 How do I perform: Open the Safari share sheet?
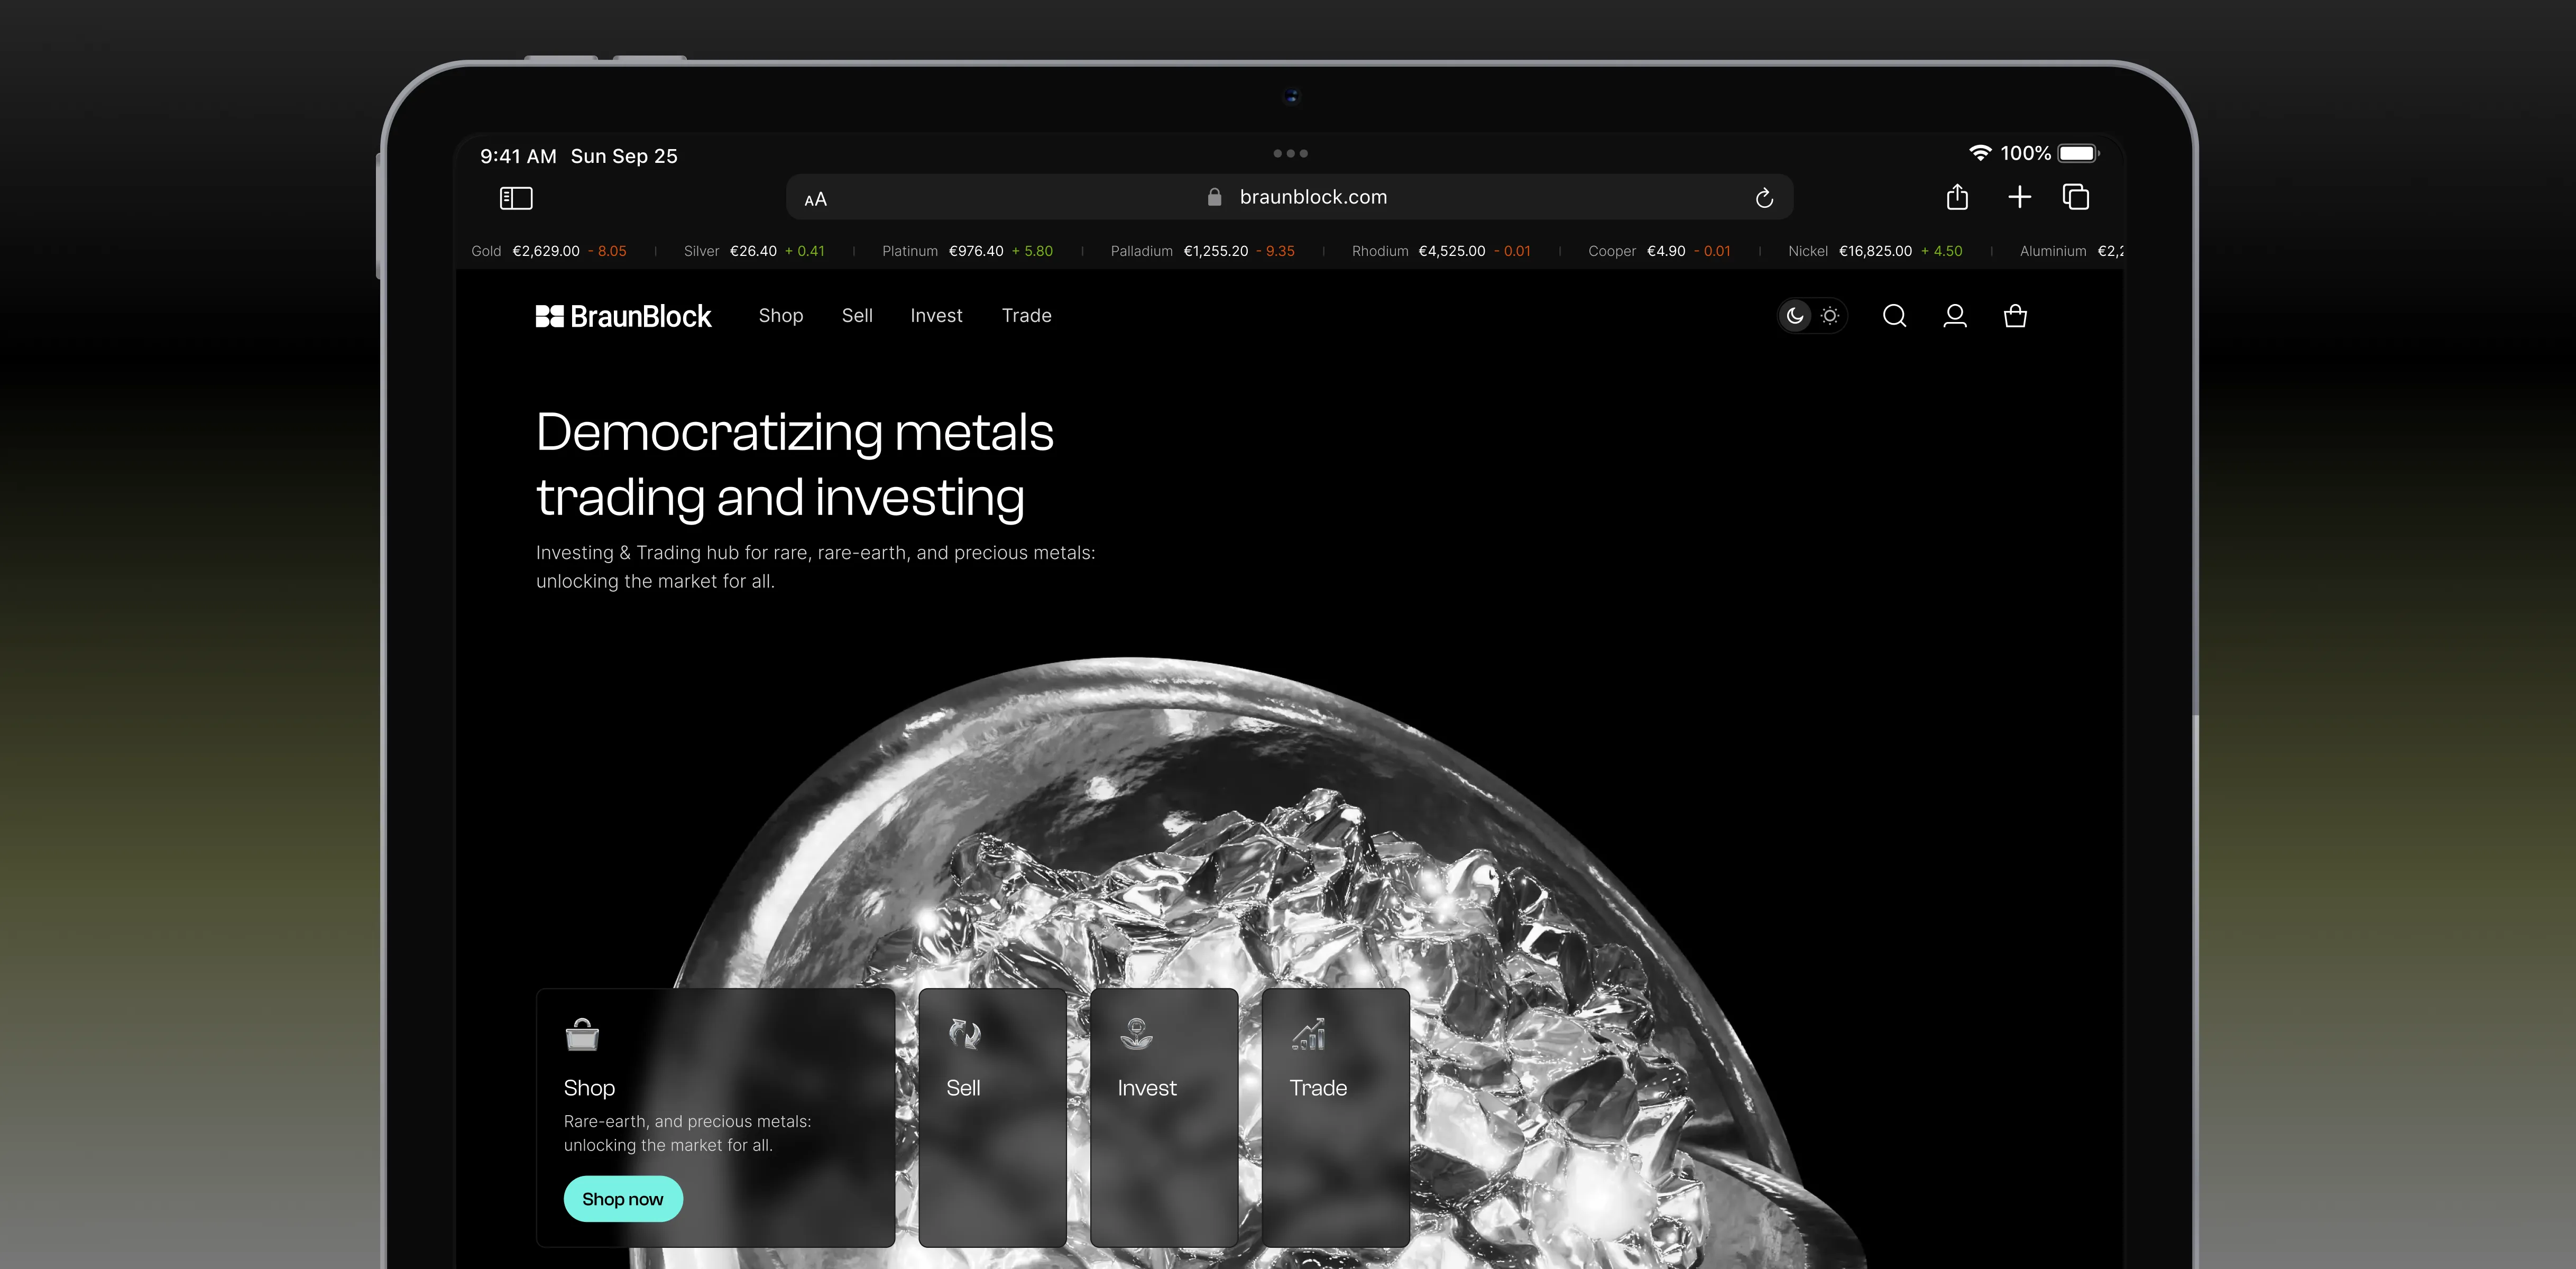(x=1957, y=197)
